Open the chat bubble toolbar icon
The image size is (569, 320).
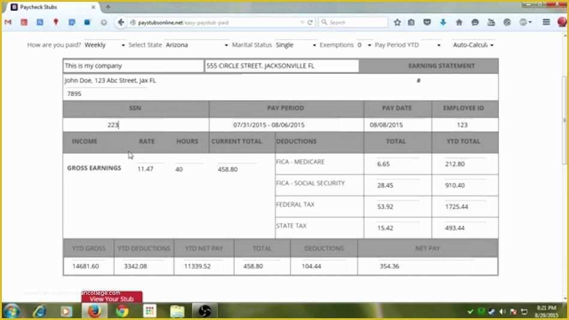[x=475, y=22]
